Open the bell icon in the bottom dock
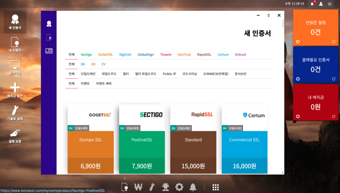The width and height of the screenshot is (340, 193). coord(193,187)
